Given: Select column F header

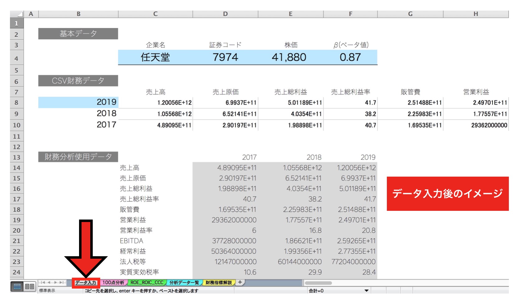Looking at the screenshot, I should [350, 14].
